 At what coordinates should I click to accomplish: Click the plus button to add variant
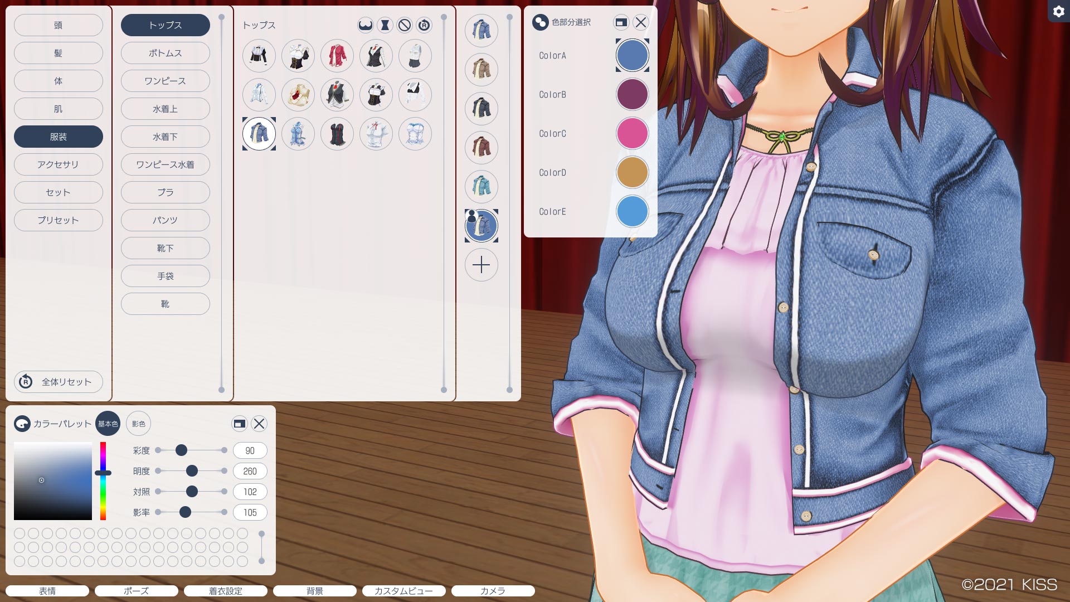click(x=481, y=265)
